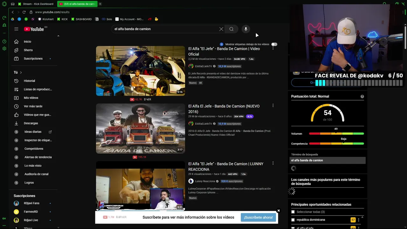This screenshot has height=229, width=407.
Task: Open the KICK bookmark
Action: (x=63, y=19)
